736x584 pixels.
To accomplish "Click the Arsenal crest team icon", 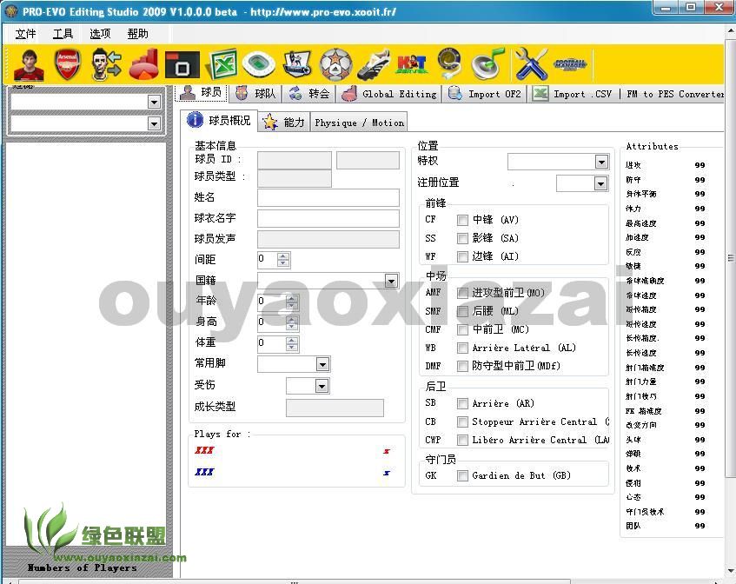I will click(68, 64).
